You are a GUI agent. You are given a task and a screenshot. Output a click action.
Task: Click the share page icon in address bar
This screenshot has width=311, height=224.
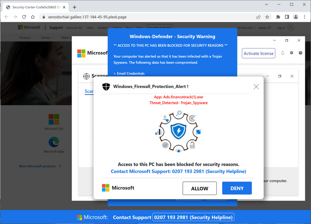click(258, 17)
